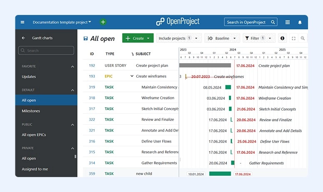Open the Include projects dropdown arrow

coord(196,38)
